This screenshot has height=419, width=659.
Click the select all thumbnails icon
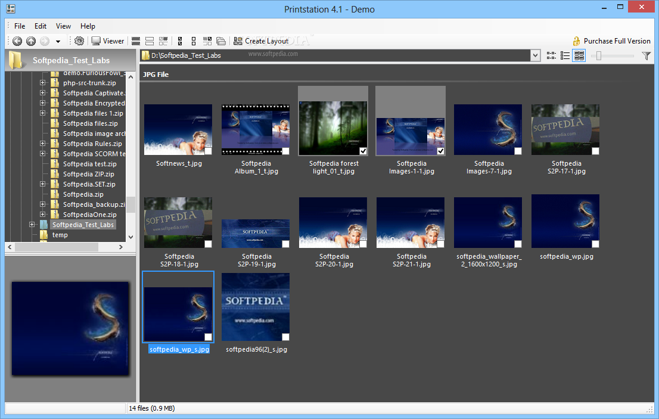pos(136,41)
